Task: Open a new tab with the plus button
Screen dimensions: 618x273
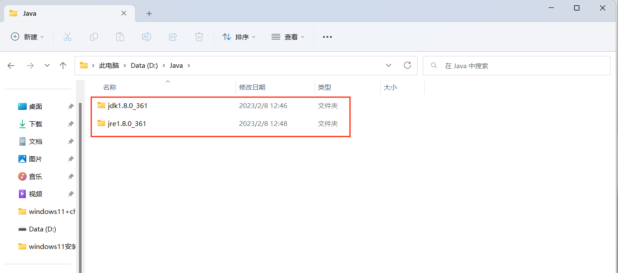Action: [149, 14]
